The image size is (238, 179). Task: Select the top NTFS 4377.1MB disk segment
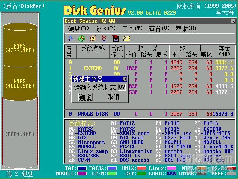pyautogui.click(x=20, y=48)
